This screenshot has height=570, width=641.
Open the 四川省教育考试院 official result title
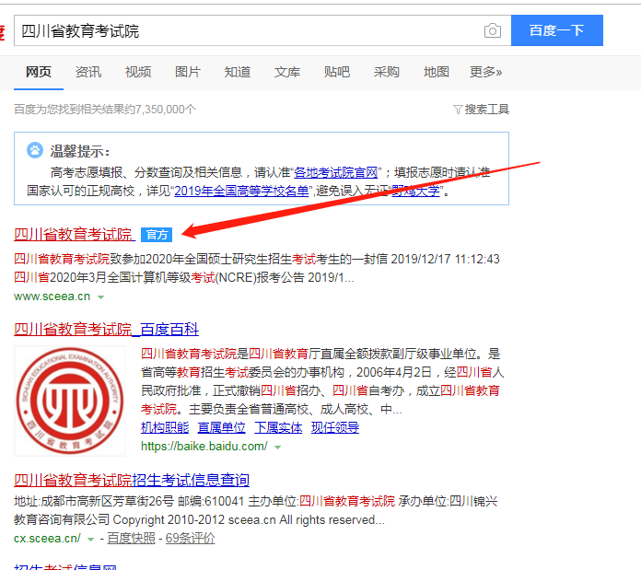pos(75,234)
